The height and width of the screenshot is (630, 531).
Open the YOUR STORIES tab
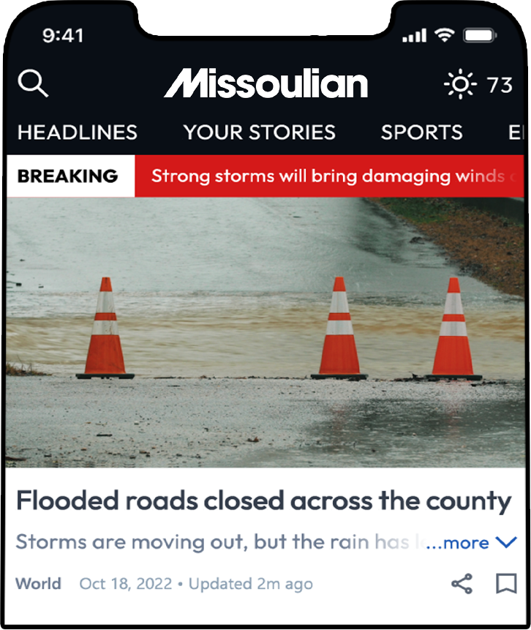coord(260,132)
